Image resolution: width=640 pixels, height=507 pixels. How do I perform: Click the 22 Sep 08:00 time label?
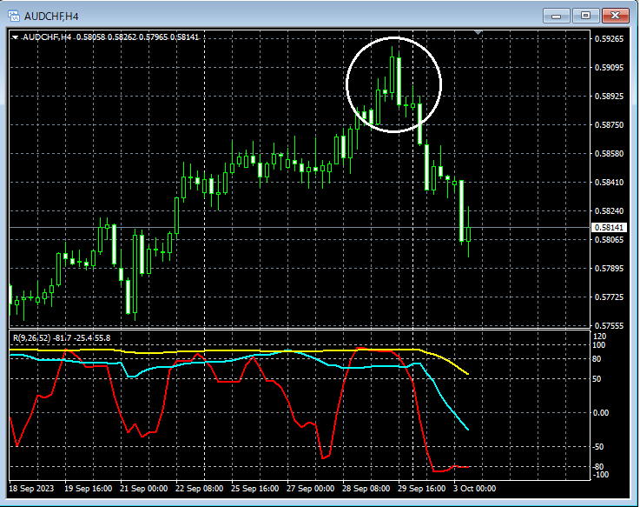[199, 489]
